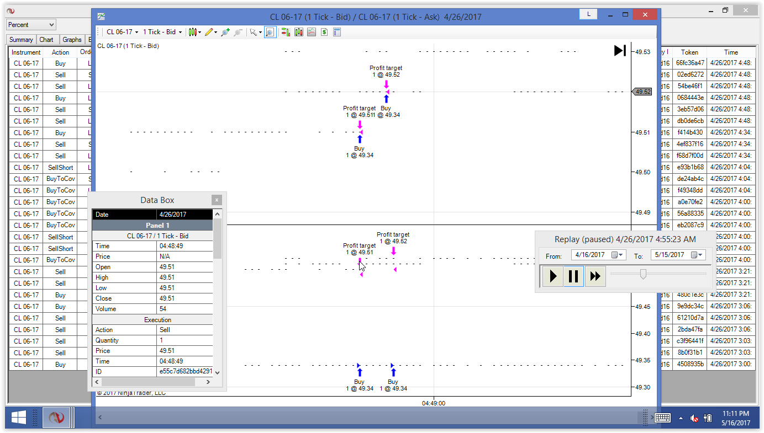Select the token cell 66fc36a47

click(690, 63)
